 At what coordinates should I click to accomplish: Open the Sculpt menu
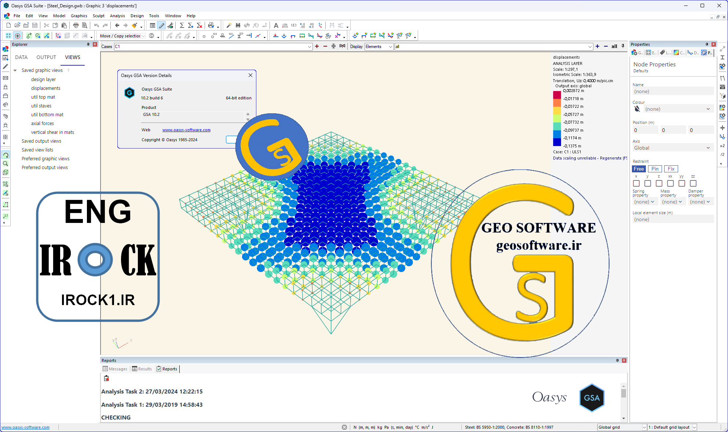[98, 16]
